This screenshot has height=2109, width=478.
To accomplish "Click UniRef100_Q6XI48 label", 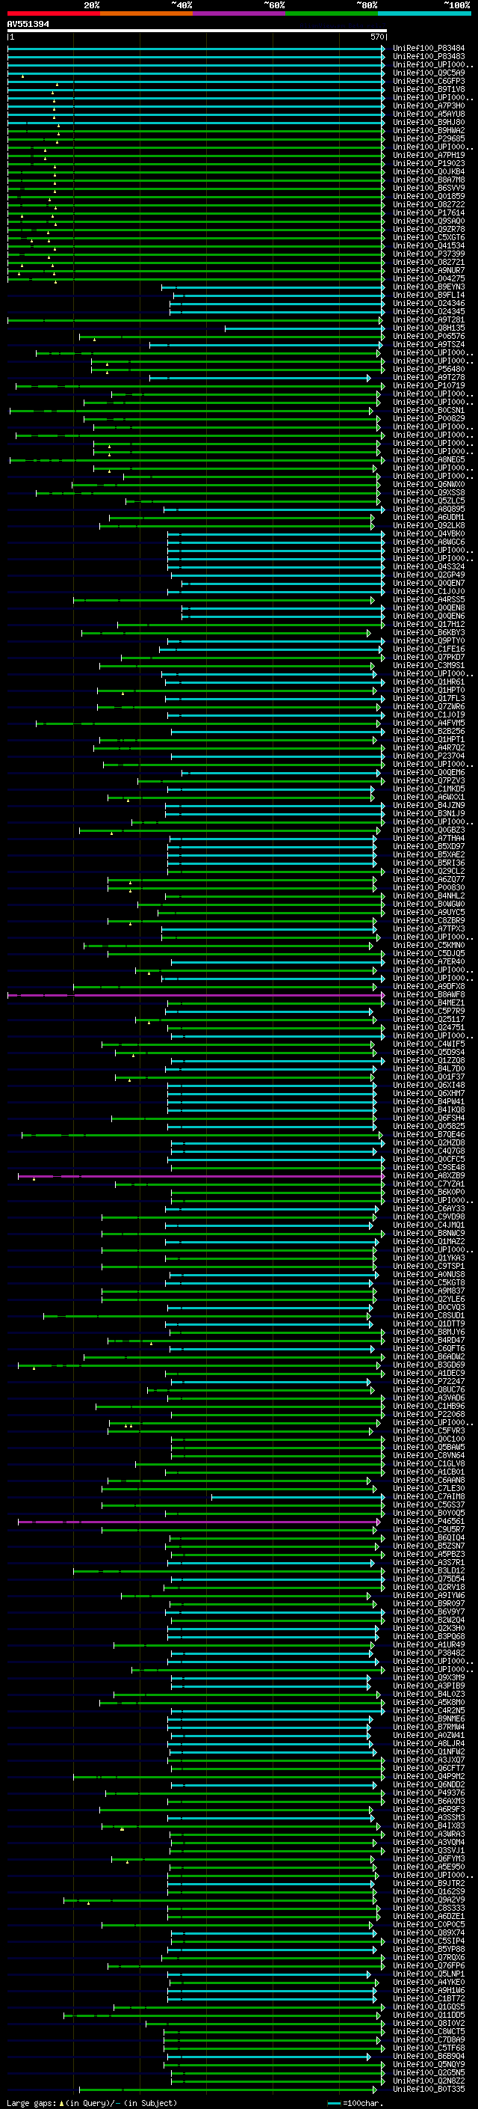I will tap(429, 1086).
